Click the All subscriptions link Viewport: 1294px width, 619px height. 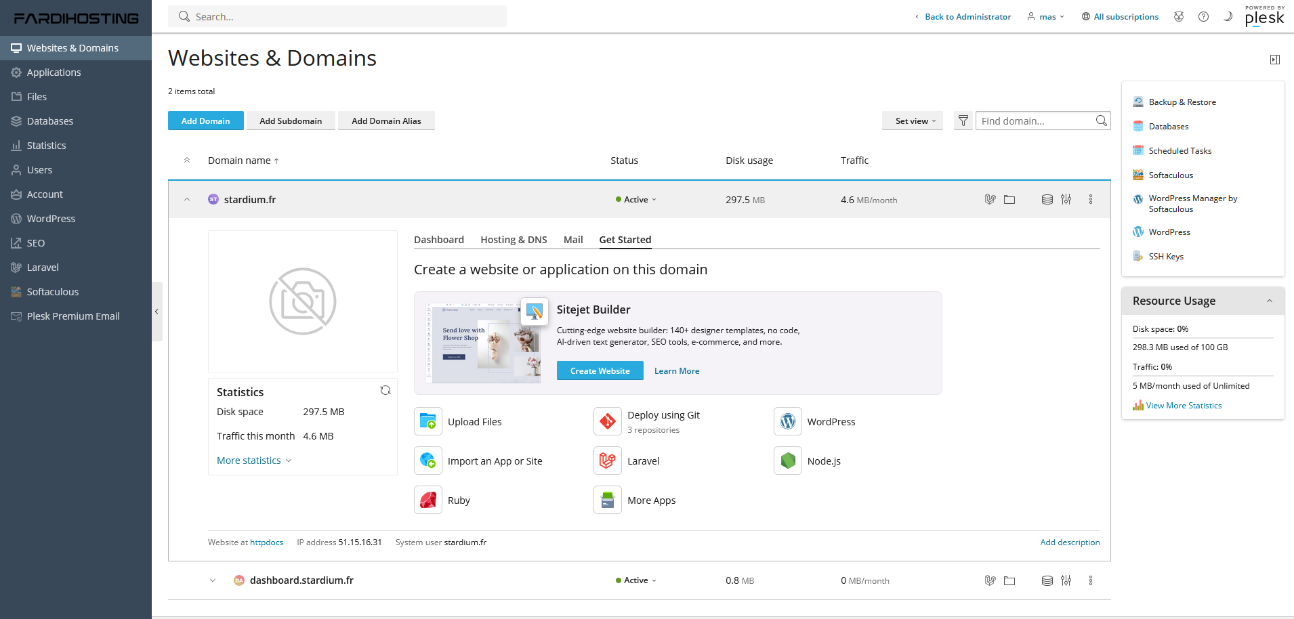point(1121,16)
